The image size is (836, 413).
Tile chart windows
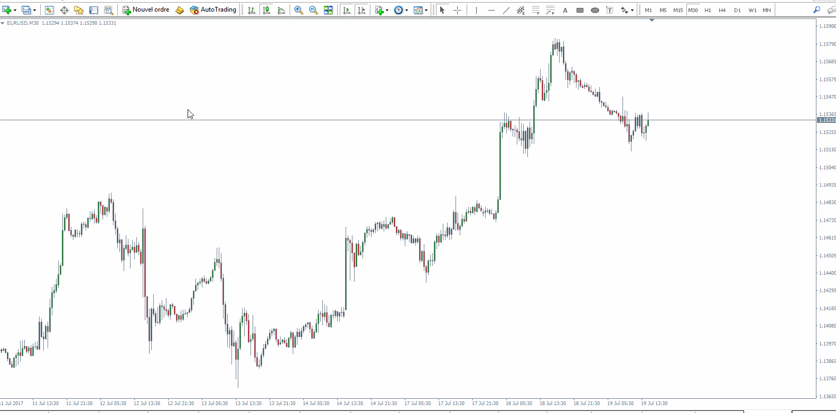328,10
